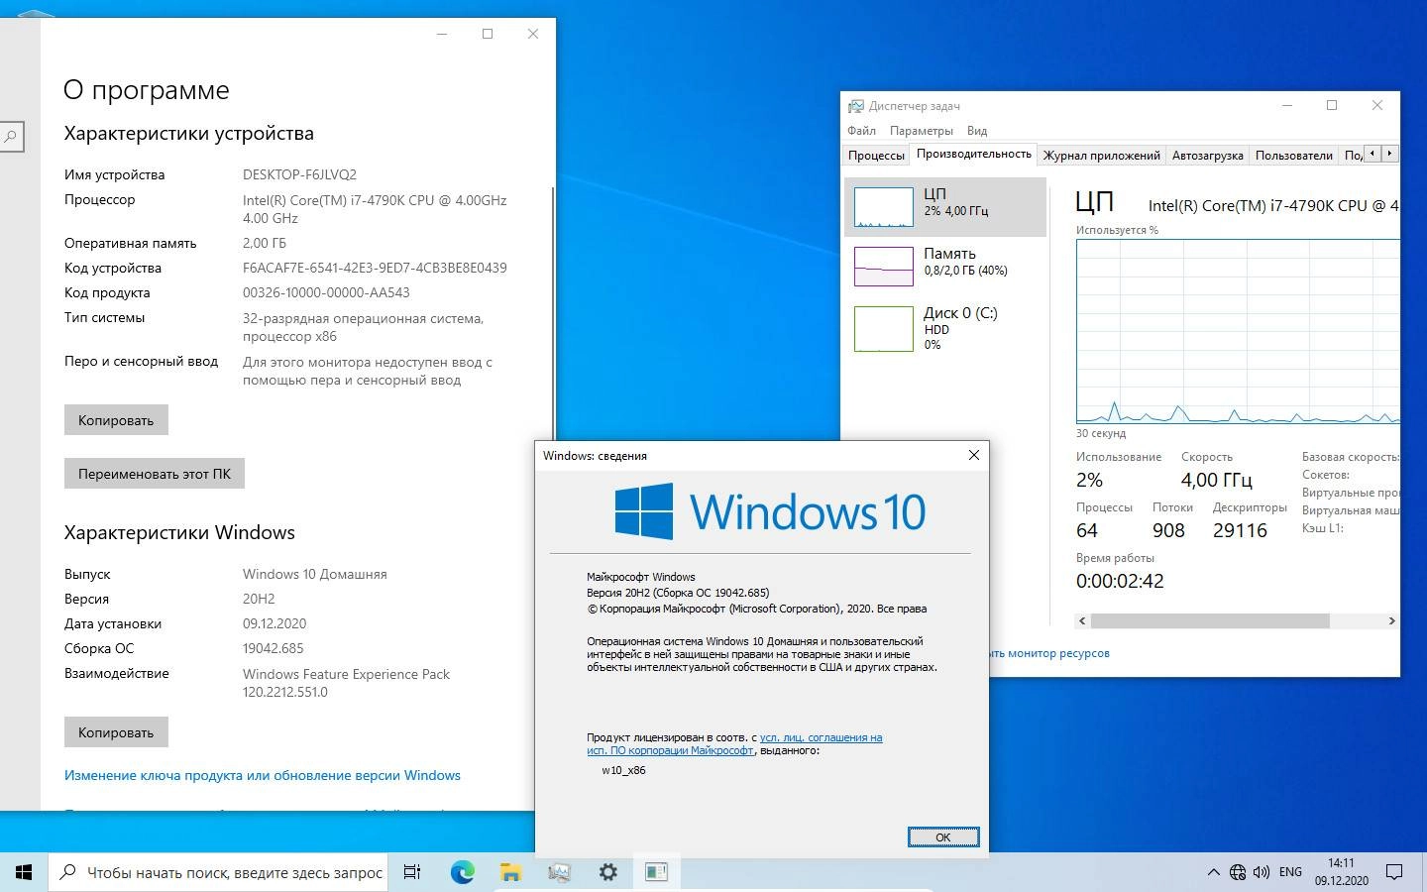
Task: Switch to the Производительность tab
Action: (x=973, y=154)
